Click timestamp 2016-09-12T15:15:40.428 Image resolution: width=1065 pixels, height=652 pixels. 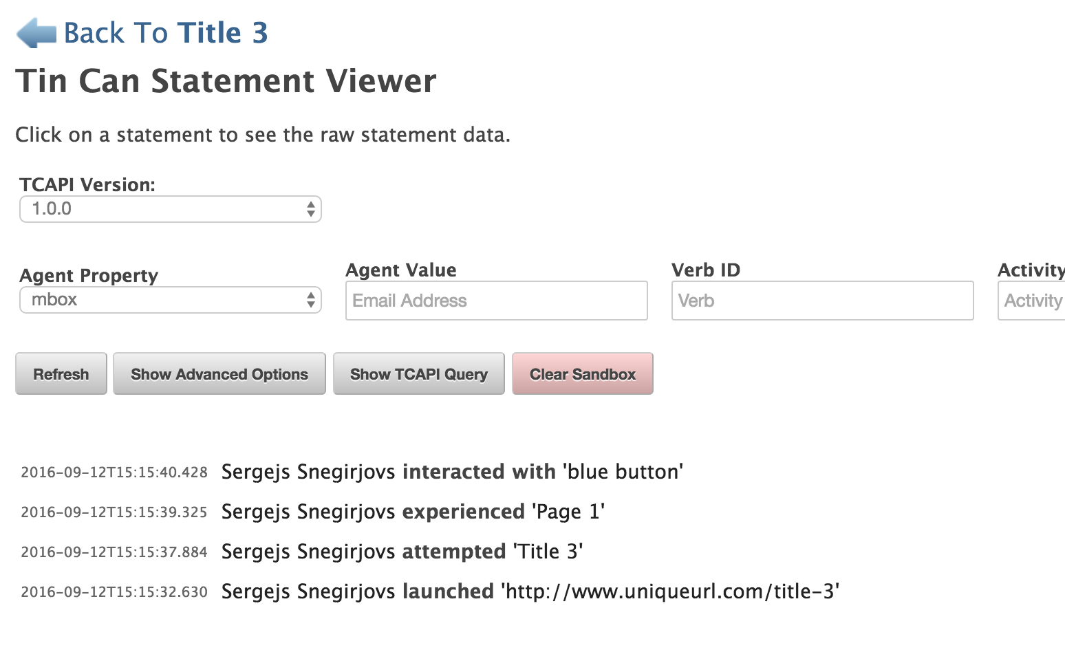point(114,472)
